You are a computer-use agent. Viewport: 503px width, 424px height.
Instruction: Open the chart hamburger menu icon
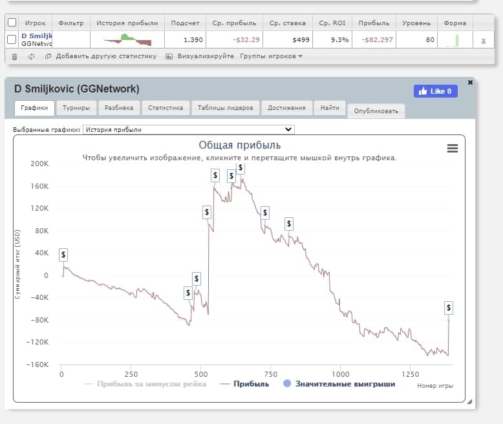pos(453,148)
